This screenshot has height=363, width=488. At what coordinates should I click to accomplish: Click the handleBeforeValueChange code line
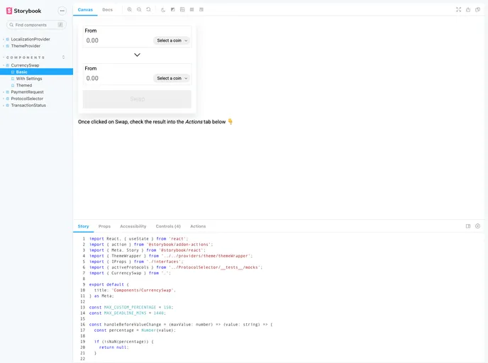[x=181, y=325]
